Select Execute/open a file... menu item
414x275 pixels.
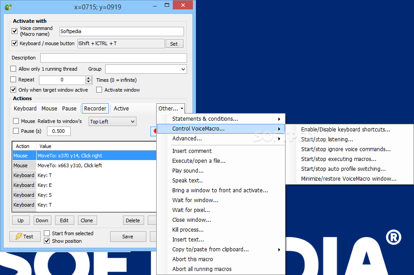[x=221, y=161]
